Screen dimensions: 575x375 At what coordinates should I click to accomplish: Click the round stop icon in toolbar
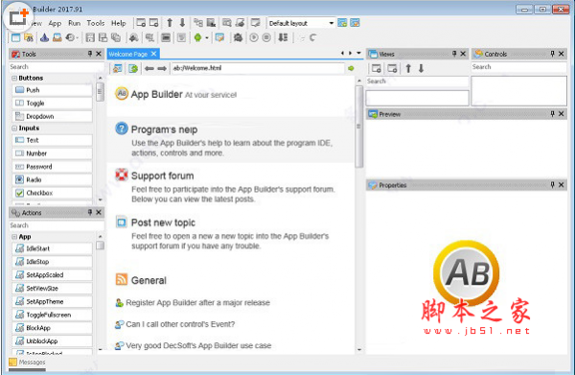pos(266,37)
